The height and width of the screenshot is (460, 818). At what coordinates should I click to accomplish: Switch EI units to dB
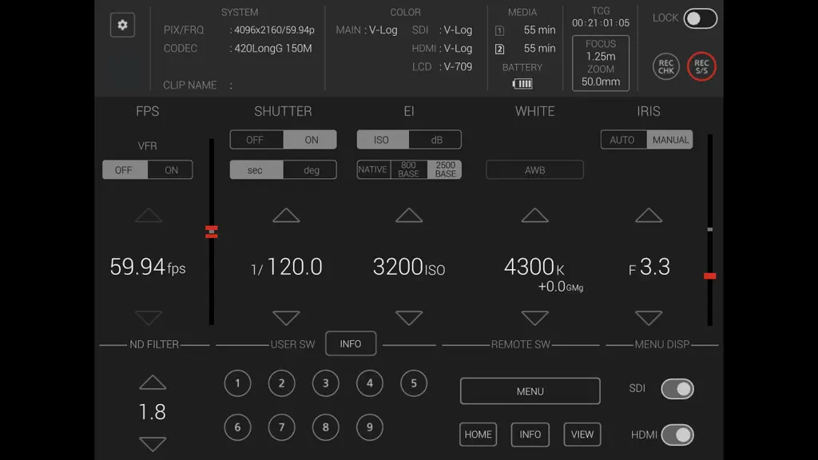(435, 140)
